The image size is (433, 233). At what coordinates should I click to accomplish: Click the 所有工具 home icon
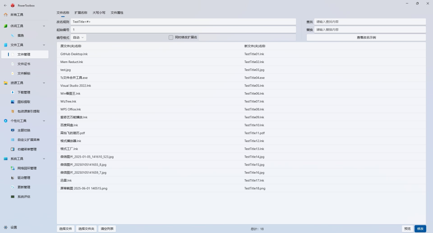[x=6, y=14]
